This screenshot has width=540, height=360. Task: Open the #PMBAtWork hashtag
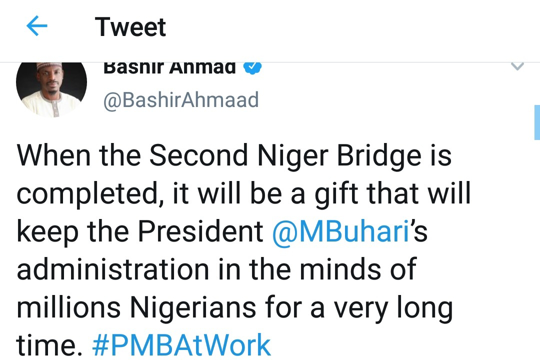point(181,345)
